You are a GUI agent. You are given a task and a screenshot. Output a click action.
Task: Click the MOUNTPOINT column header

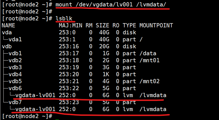(x=156, y=25)
